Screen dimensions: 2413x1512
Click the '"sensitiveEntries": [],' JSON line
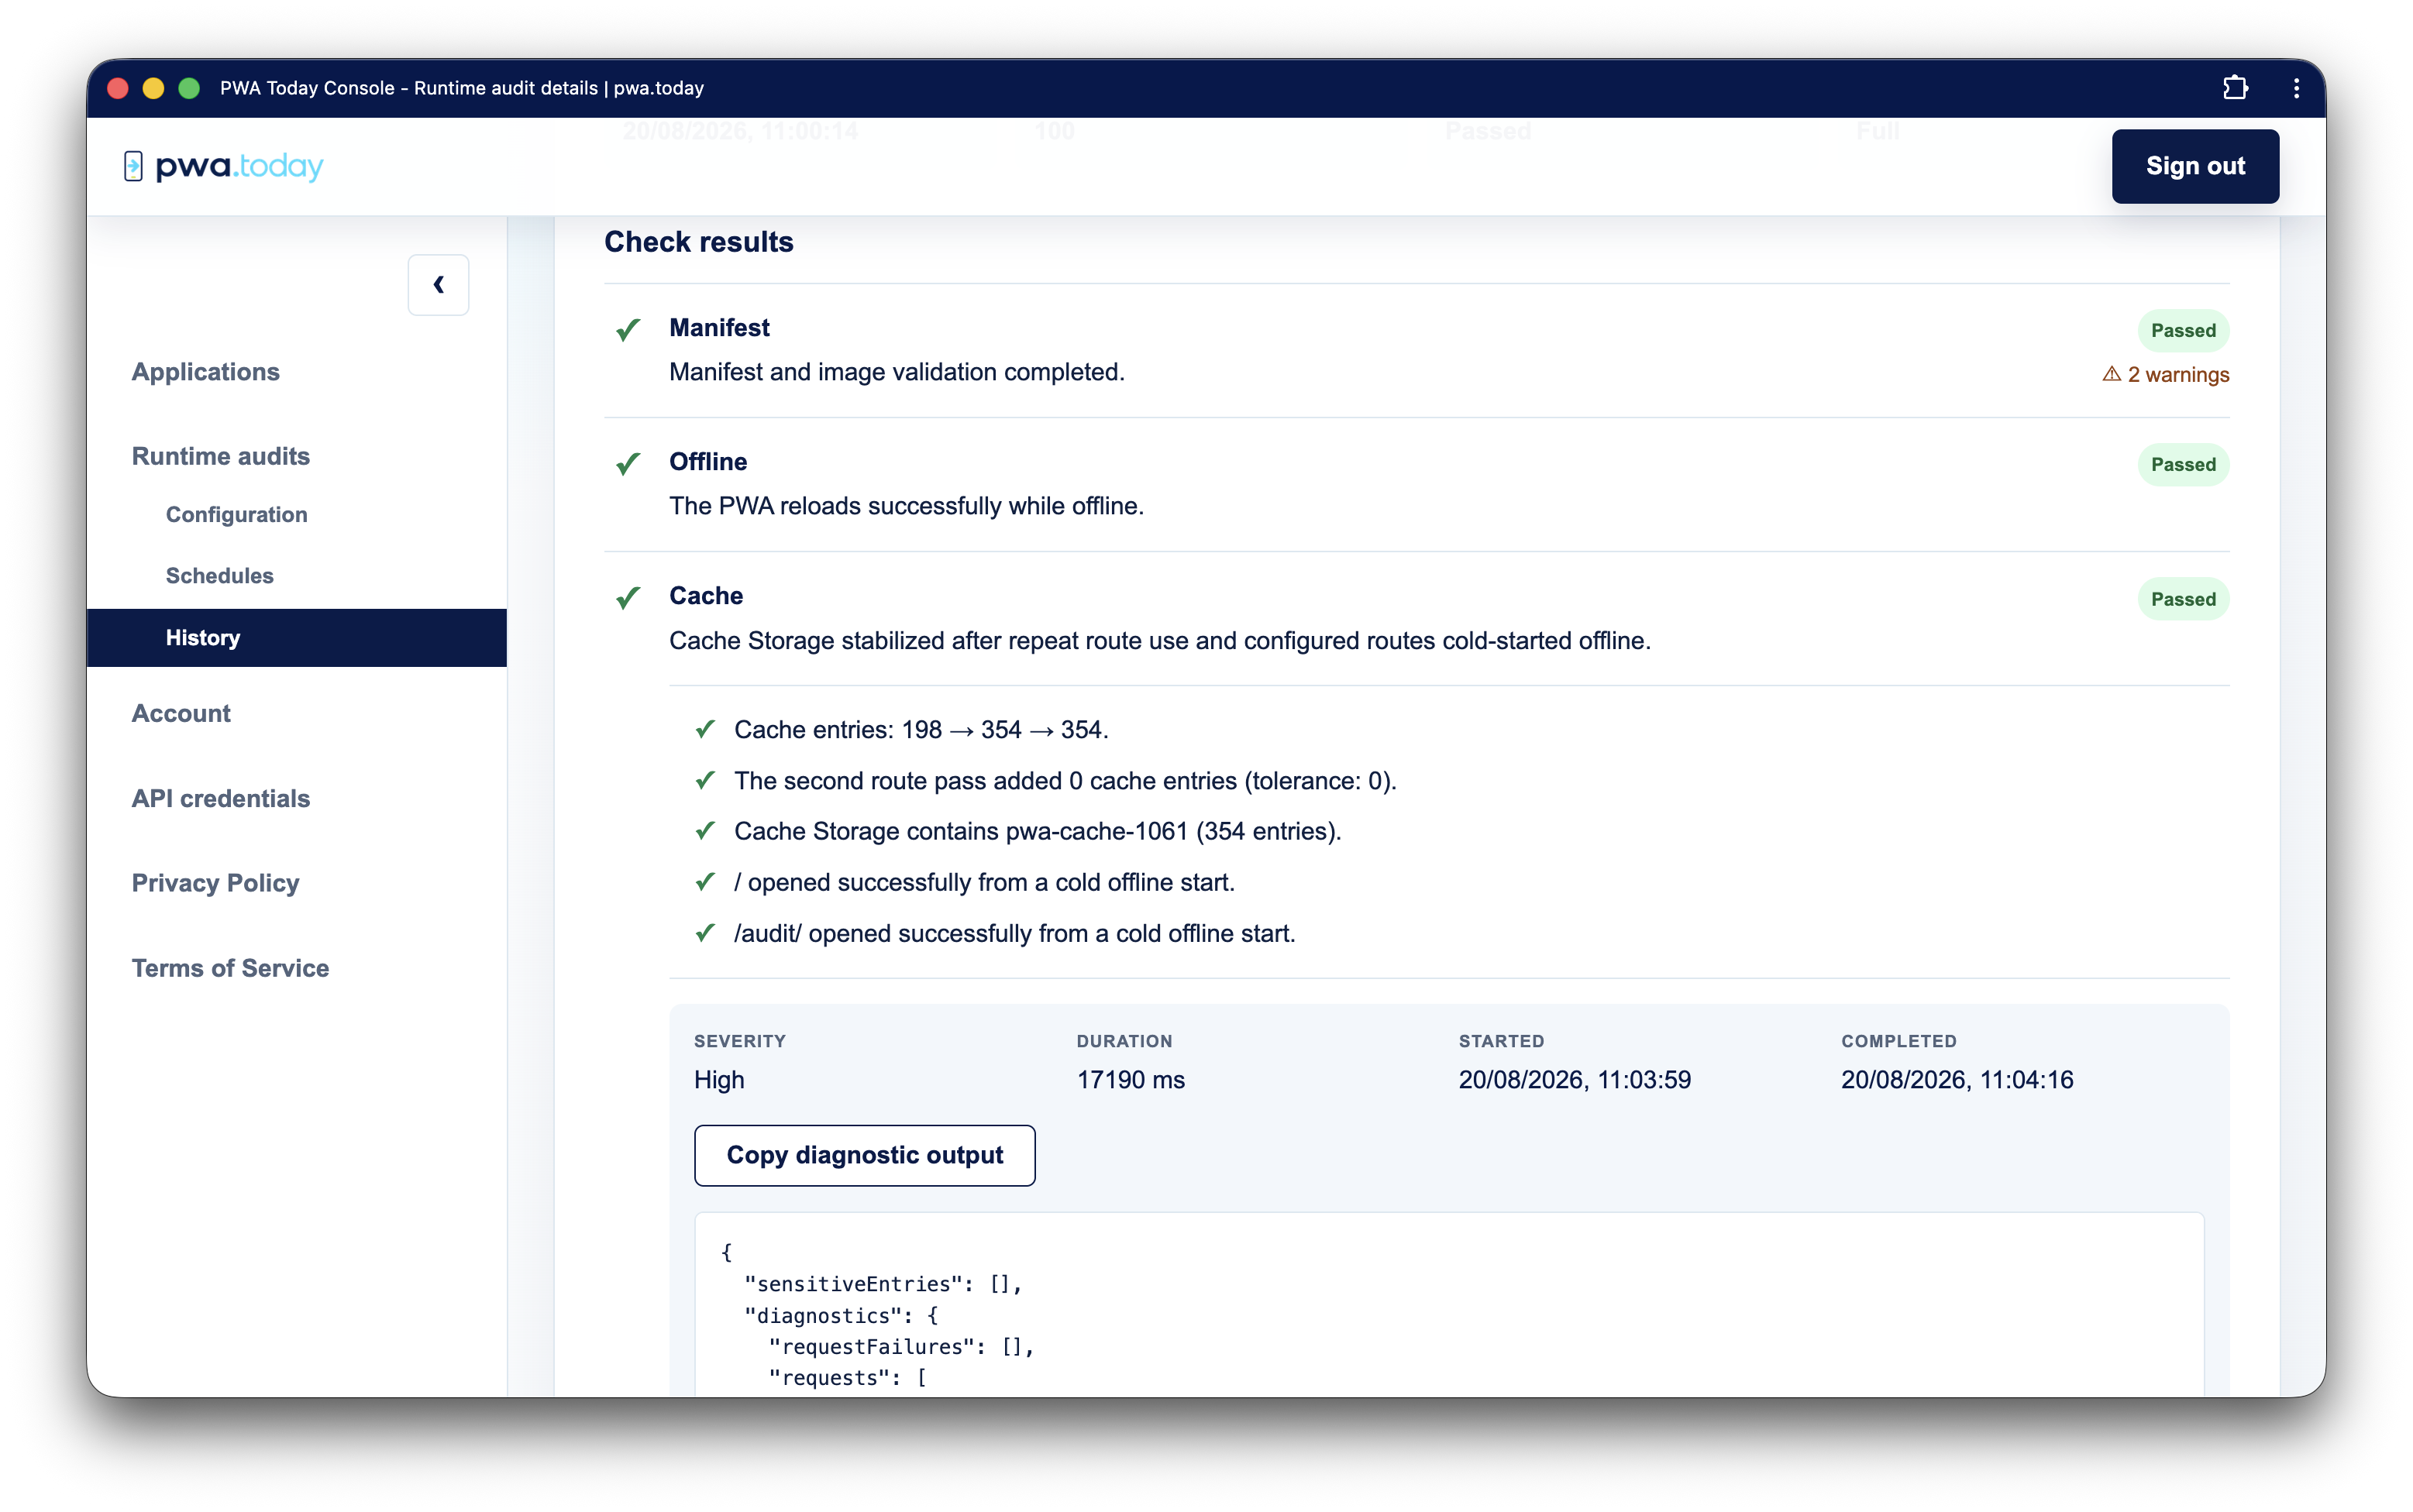point(883,1283)
